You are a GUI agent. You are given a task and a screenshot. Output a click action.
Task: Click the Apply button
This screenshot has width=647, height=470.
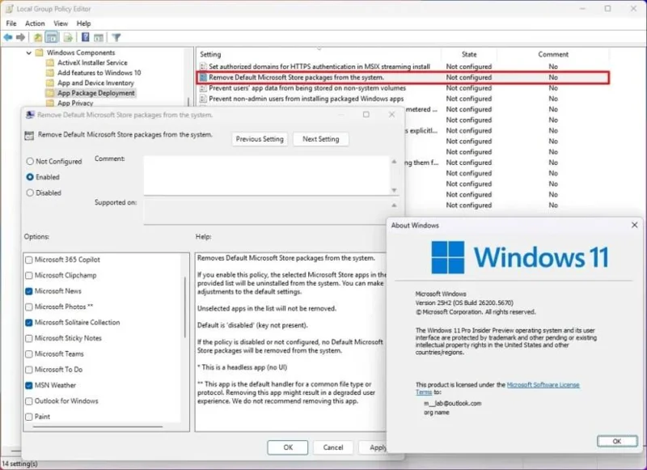click(373, 447)
